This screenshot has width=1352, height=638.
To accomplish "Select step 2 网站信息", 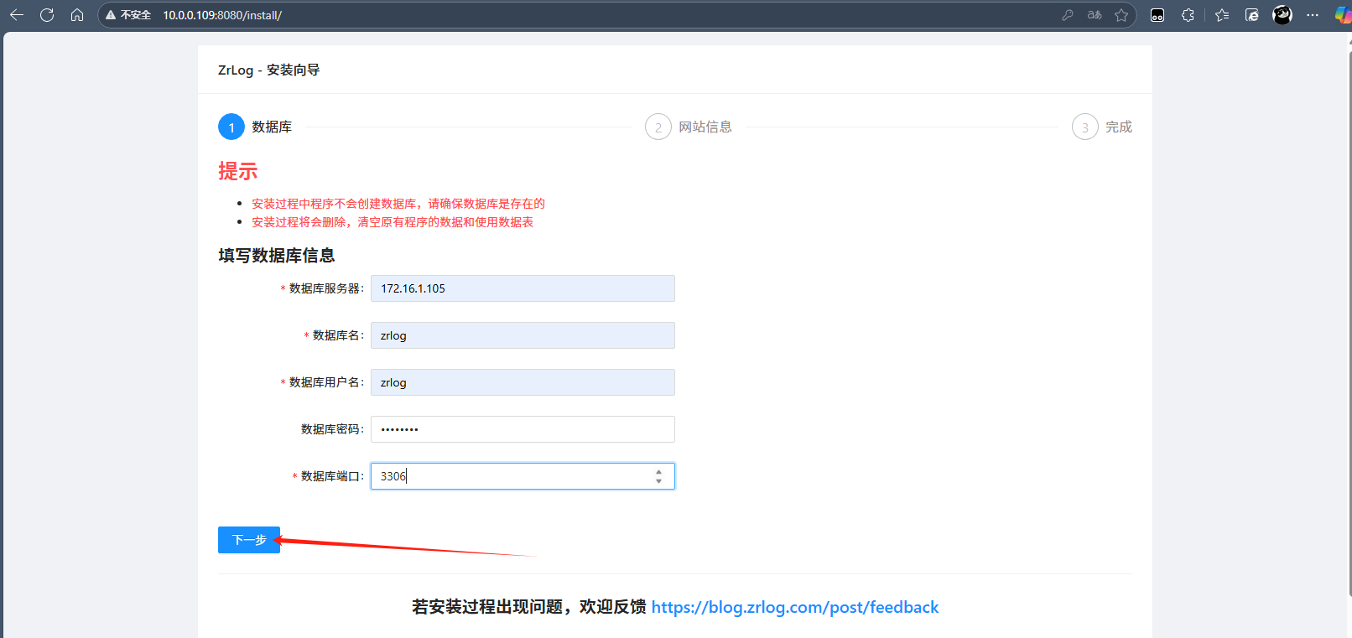I will [689, 127].
